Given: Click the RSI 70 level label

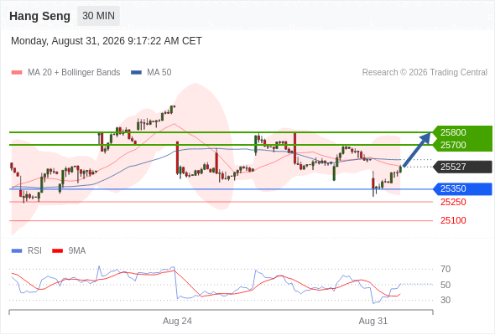Looking at the screenshot, I should 445,269.
